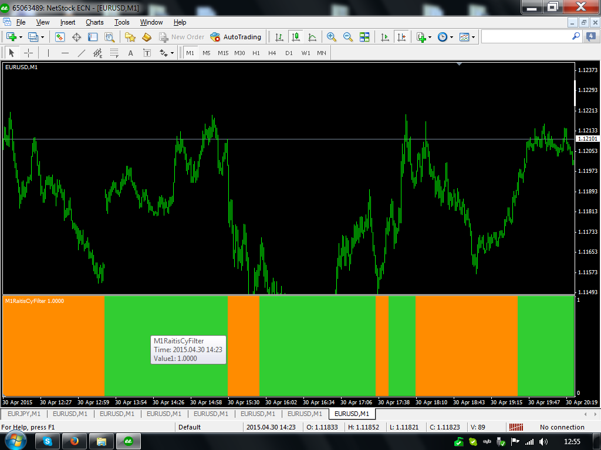Open the Templates tool
This screenshot has width=601, height=450.
[464, 37]
